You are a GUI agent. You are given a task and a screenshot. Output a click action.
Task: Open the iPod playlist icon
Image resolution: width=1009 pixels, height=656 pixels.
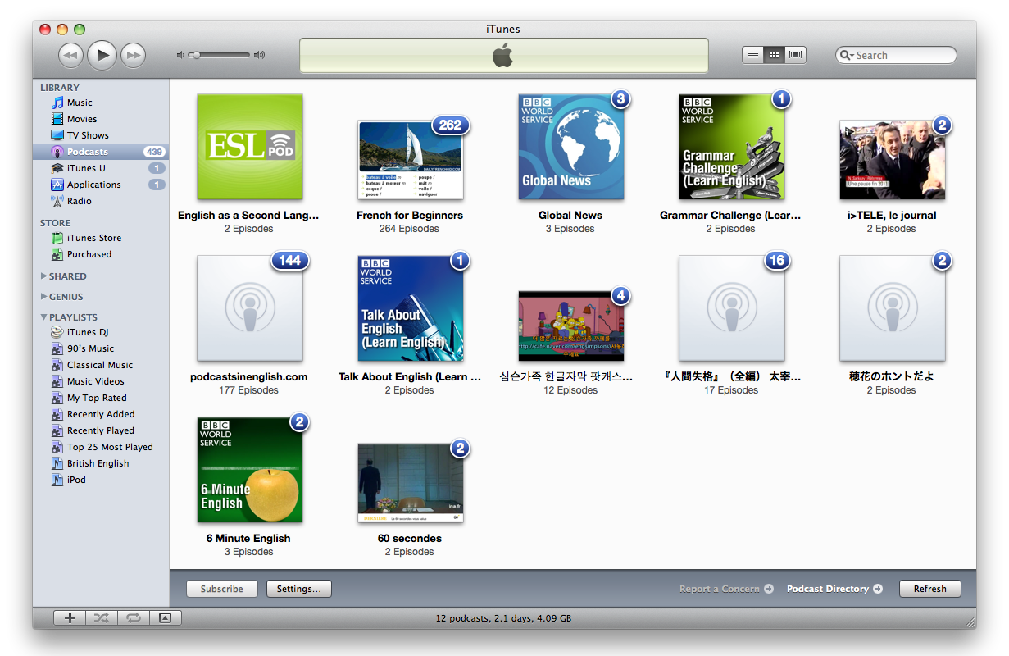(57, 480)
